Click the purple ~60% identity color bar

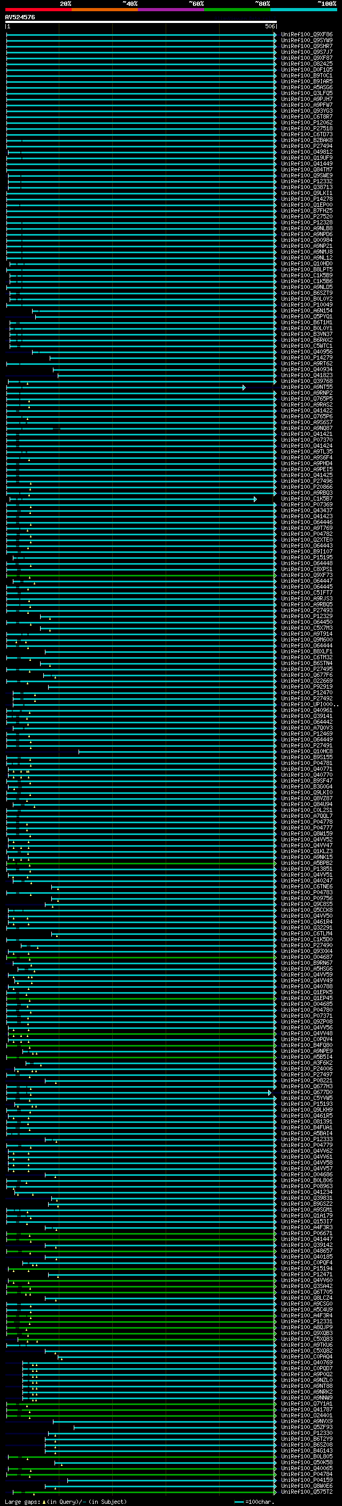pyautogui.click(x=172, y=10)
